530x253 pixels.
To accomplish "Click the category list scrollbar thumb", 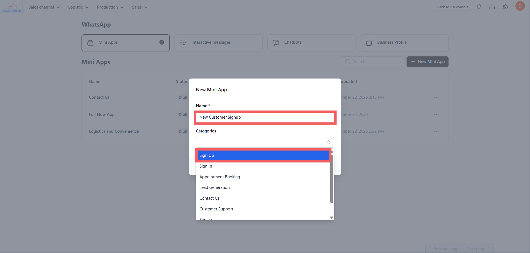I will (x=332, y=179).
